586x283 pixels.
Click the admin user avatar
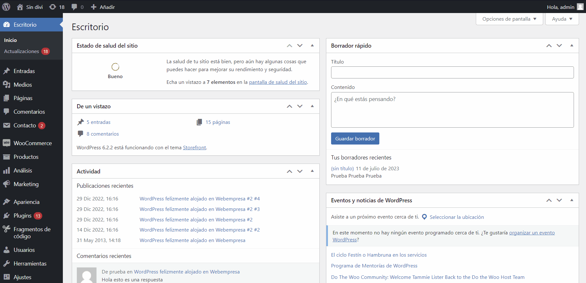pos(580,7)
